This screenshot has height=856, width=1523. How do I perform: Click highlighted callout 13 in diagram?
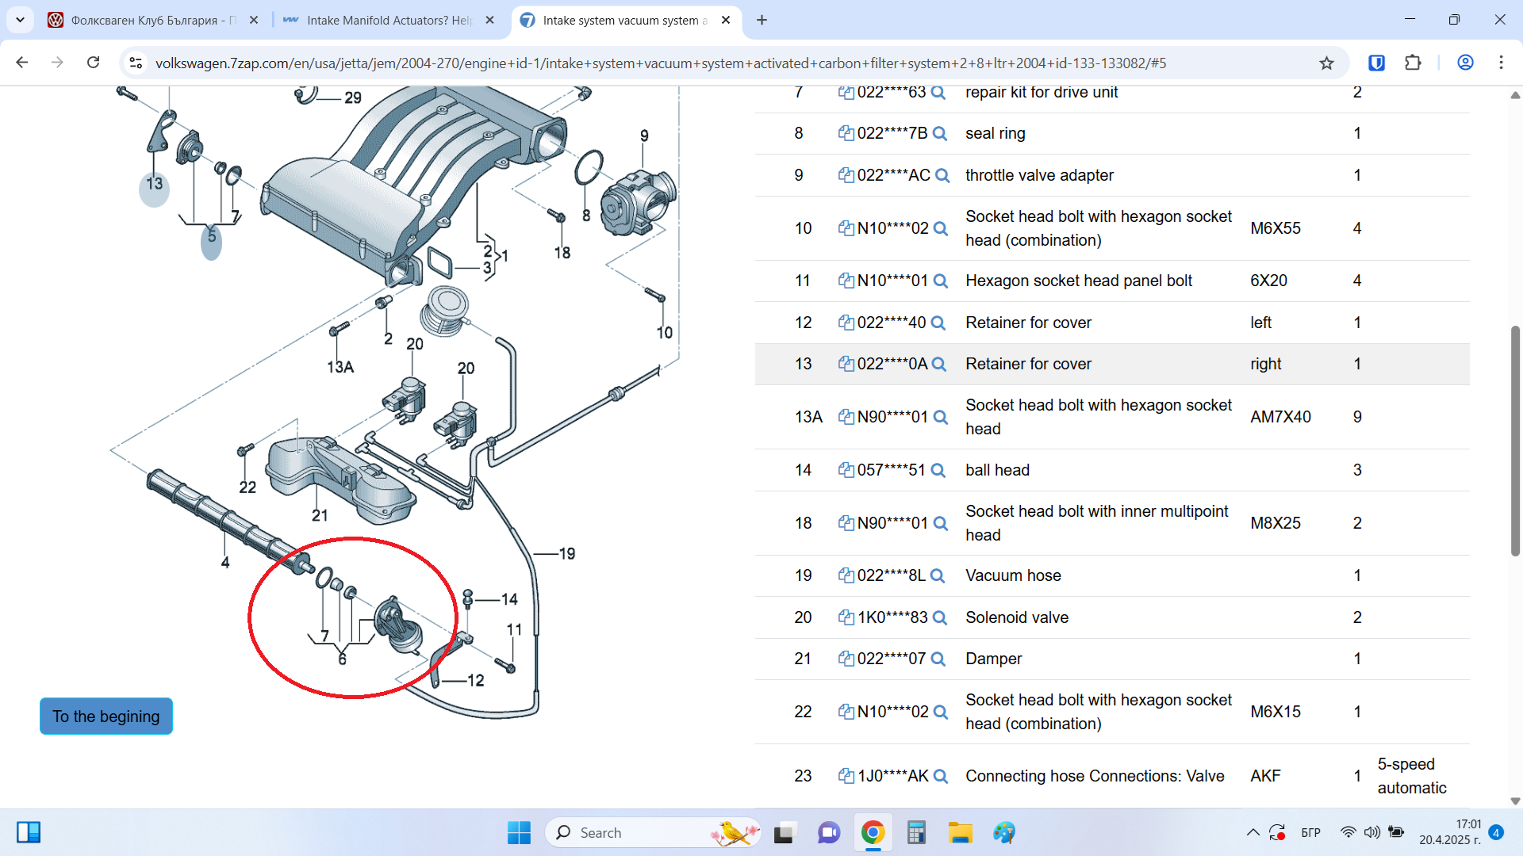[x=154, y=185]
